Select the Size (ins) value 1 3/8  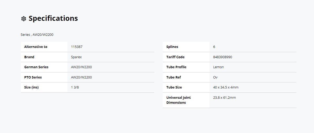[x=75, y=87]
